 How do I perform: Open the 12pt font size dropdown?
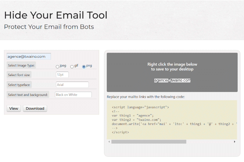click(62, 75)
